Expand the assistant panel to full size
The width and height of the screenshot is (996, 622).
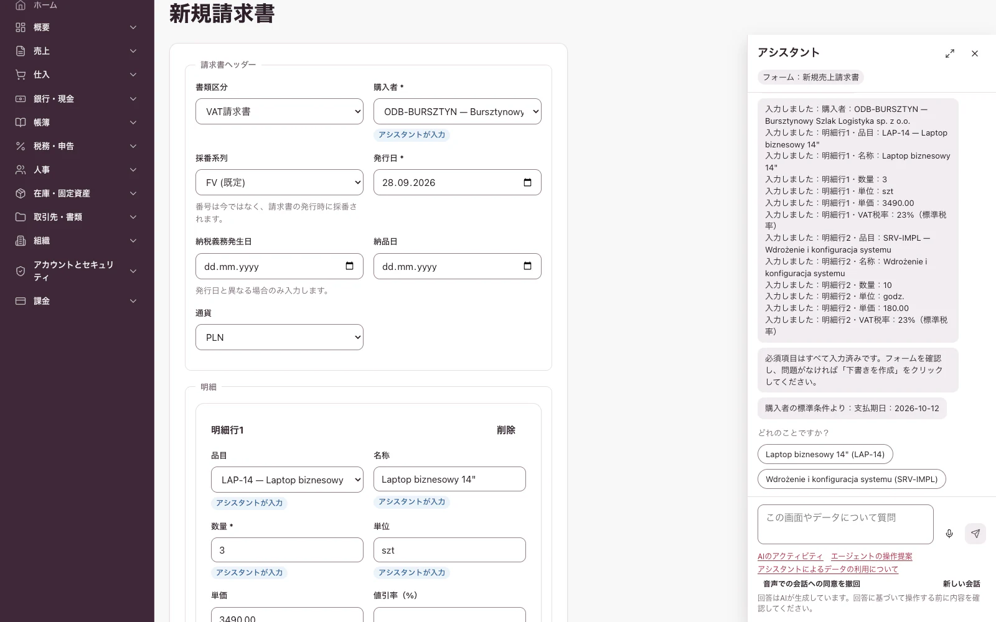click(x=950, y=53)
